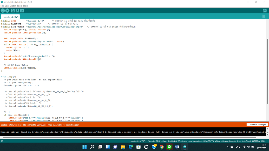The height and width of the screenshot is (151, 269).
Task: Open Windows taskbar search
Action: click(92, 147)
